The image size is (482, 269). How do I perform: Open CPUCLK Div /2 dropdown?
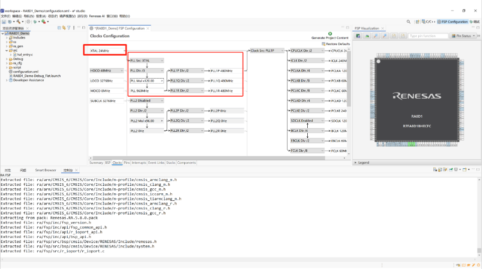[307, 51]
